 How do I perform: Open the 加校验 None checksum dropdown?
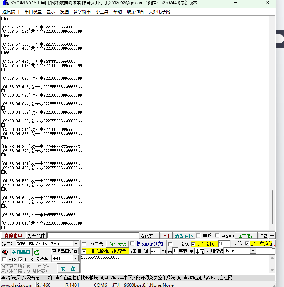click(253, 251)
